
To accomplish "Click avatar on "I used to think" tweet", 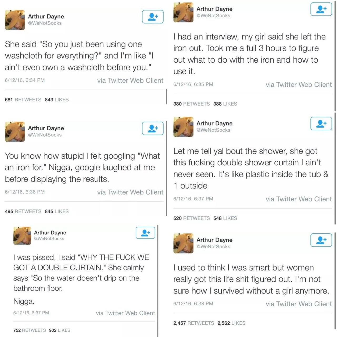I will pos(184,243).
